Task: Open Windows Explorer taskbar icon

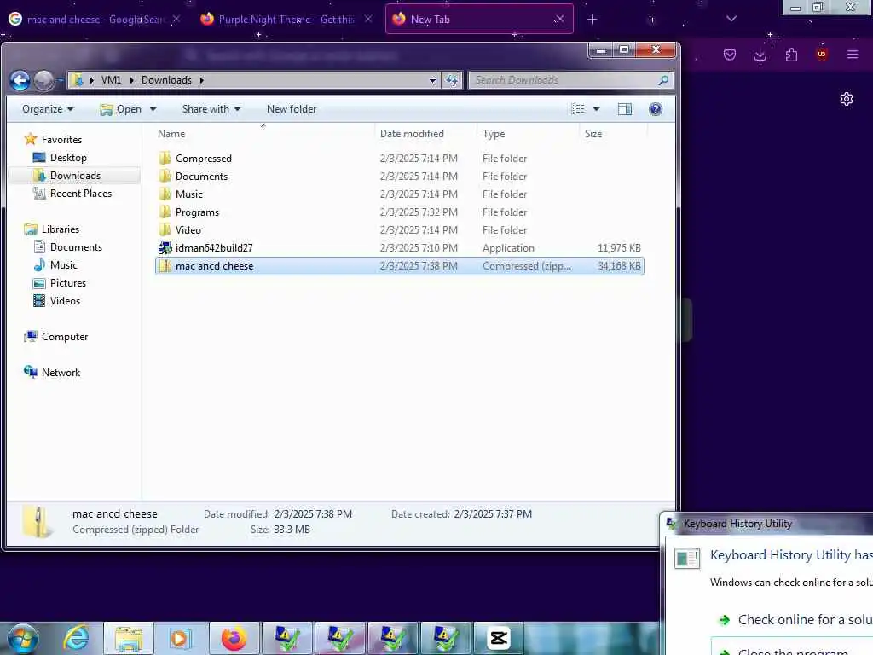Action: tap(129, 638)
